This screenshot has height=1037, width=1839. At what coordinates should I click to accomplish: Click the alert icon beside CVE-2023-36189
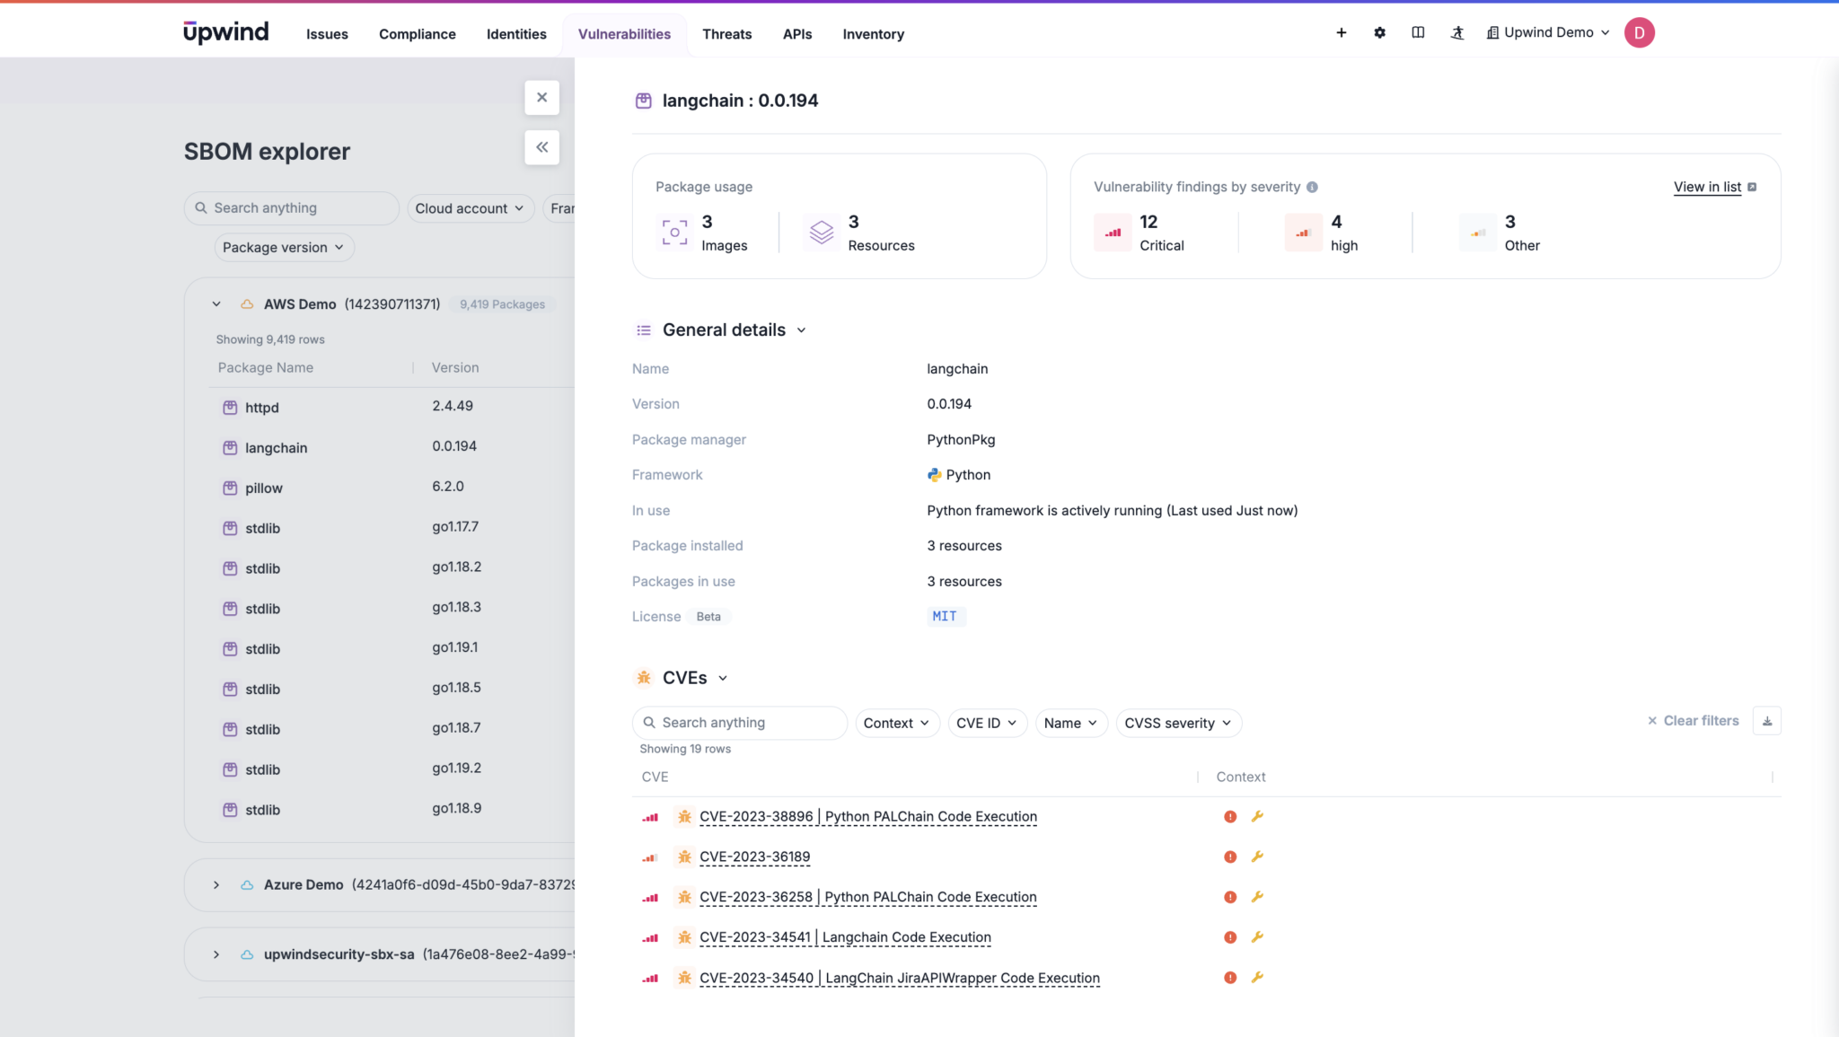[1229, 857]
